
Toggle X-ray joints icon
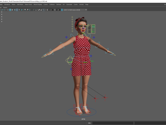coord(44,10)
